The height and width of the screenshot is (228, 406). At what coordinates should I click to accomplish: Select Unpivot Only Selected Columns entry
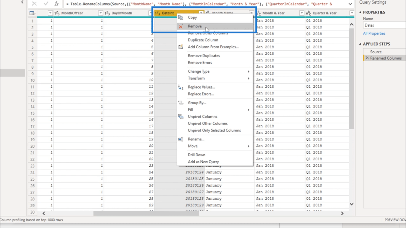point(214,130)
